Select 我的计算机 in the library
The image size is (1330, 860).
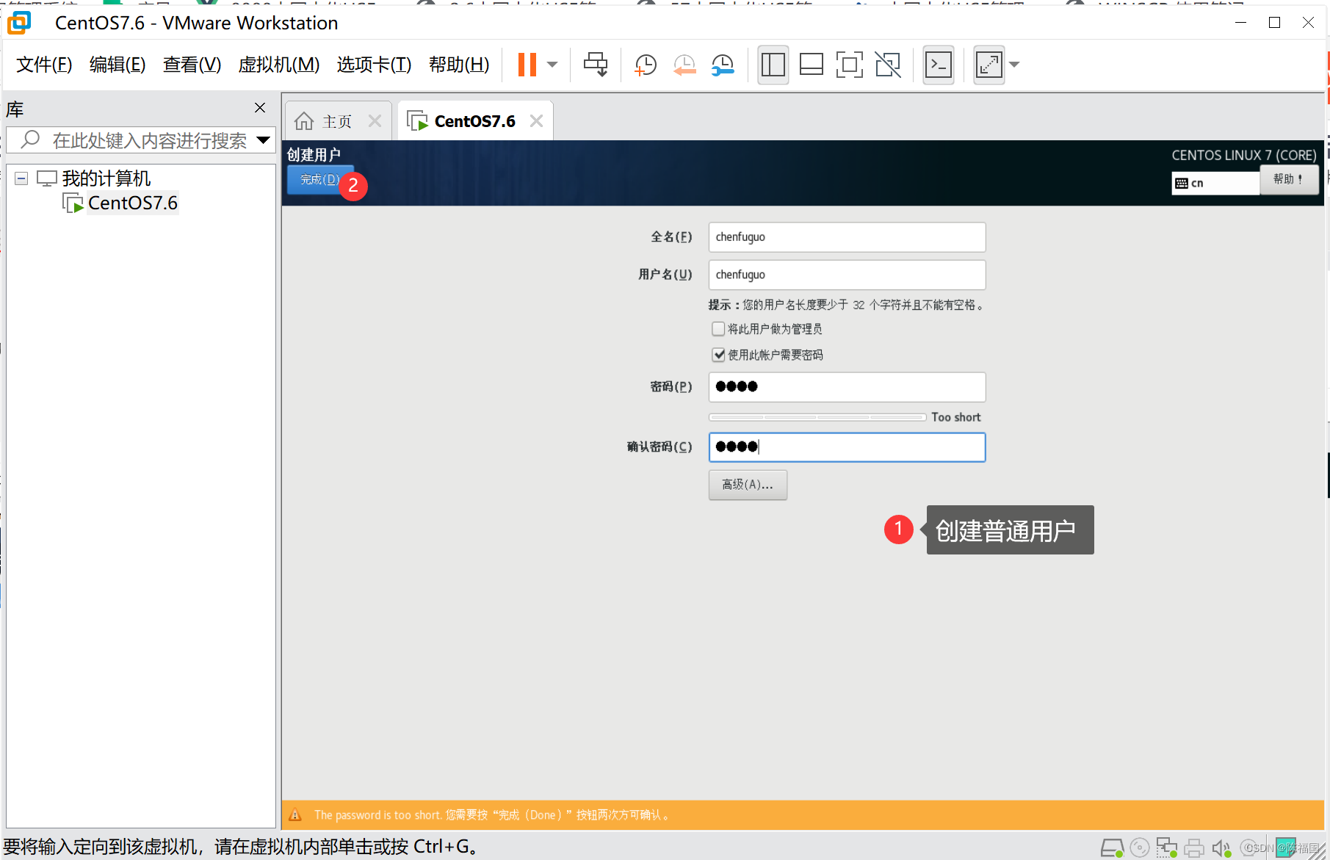pyautogui.click(x=106, y=178)
